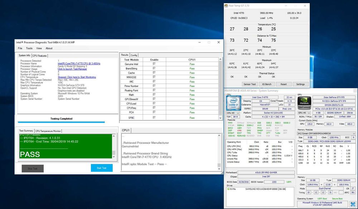This screenshot has height=209, width=358.
Task: Select the CPU1 log tab
Action: point(126,130)
